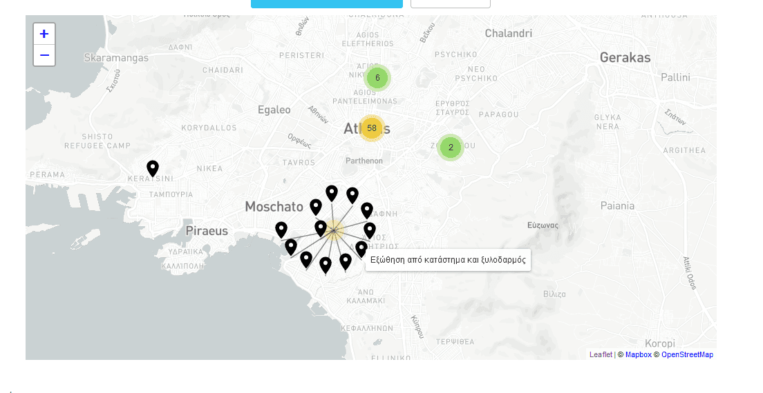The width and height of the screenshot is (763, 393).
Task: Open the OpenStreetMap attribution link
Action: (x=687, y=354)
